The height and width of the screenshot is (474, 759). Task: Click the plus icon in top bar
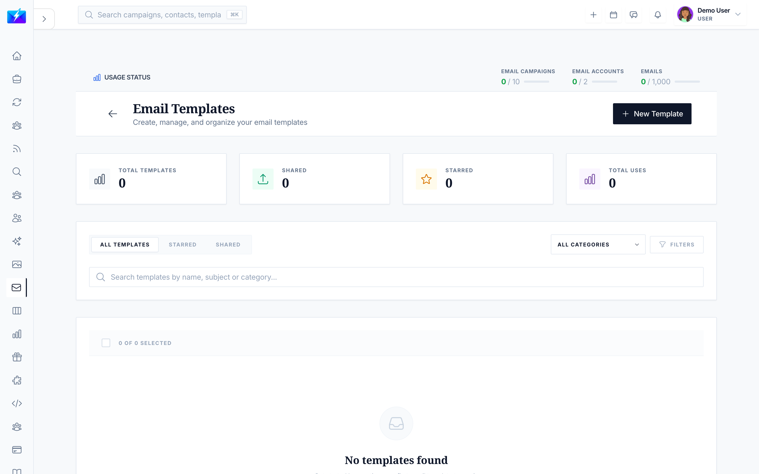pos(593,15)
